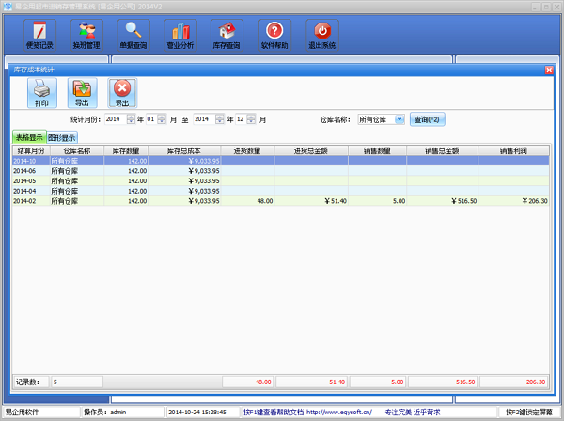Screen dimensions: 564x421
Task: Open the 便签记录 notes tool
Action: [x=39, y=35]
